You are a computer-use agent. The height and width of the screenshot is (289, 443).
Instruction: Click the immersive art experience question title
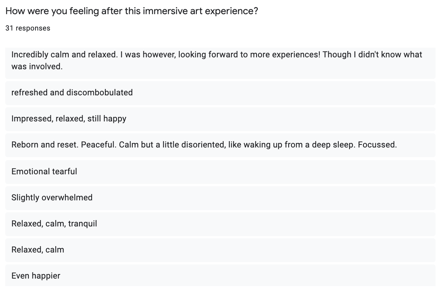point(131,11)
